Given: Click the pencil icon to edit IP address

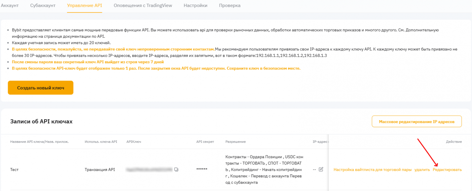Looking at the screenshot, I should [x=321, y=169].
